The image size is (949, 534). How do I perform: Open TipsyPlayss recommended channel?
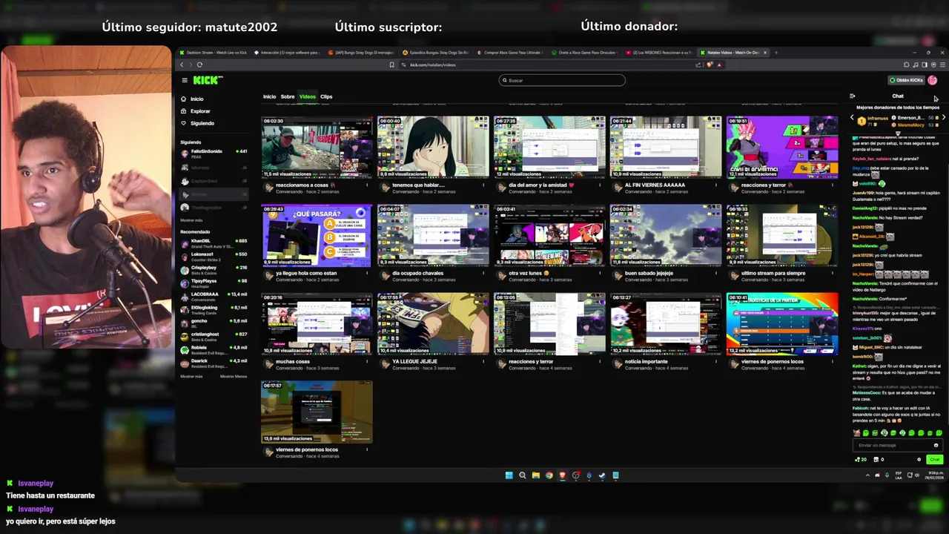click(214, 283)
